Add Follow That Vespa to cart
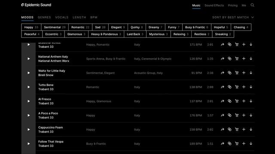Screen dimensions: 275x154 pos(237,144)
